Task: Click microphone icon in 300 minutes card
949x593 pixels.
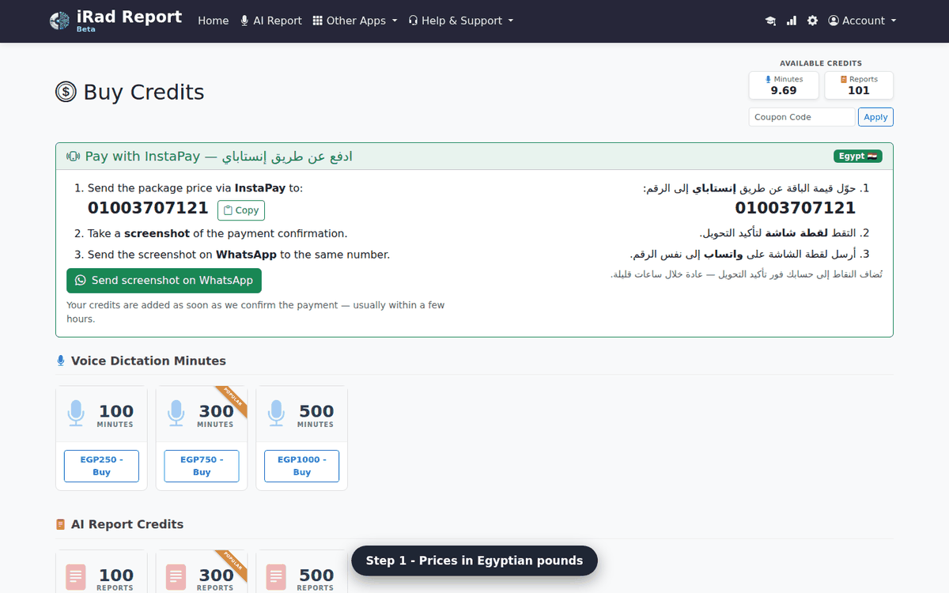Action: coord(176,413)
